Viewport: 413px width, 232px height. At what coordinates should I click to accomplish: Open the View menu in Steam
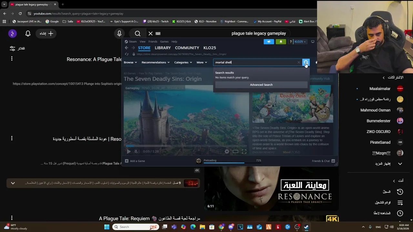[142, 42]
